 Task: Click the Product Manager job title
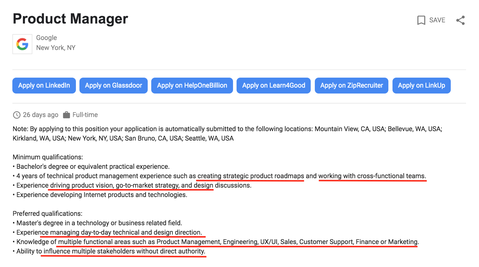pos(71,19)
